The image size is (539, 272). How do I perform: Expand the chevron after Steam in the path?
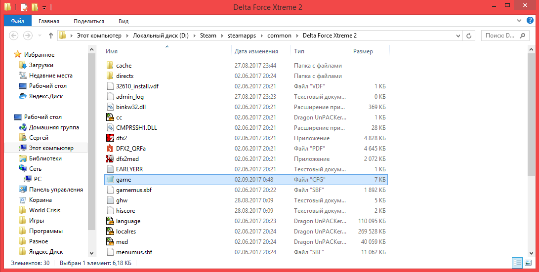pos(222,36)
